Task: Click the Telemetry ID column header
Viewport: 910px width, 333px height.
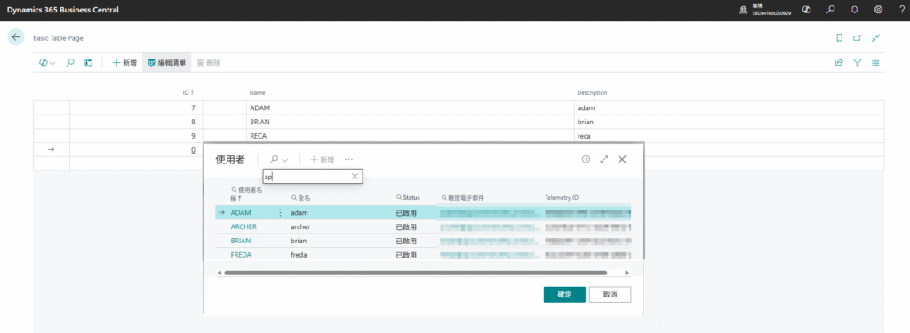Action: [562, 198]
